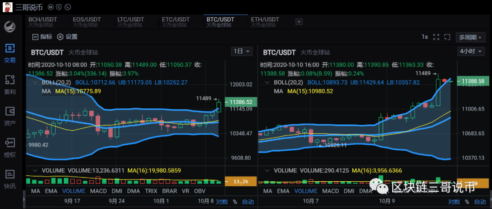Open the 4小时 timeframe dropdown

(x=471, y=51)
